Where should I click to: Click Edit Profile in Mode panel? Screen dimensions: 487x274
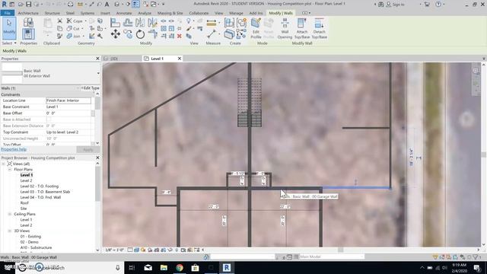(256, 28)
